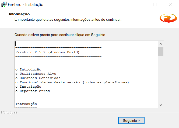This screenshot has height=128, width=179.
Task: Click the "Firebird - Instalação" title bar text
Action: 26,5
